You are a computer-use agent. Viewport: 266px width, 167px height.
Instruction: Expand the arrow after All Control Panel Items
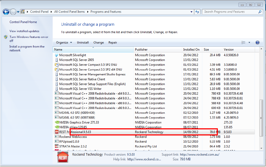88,12
